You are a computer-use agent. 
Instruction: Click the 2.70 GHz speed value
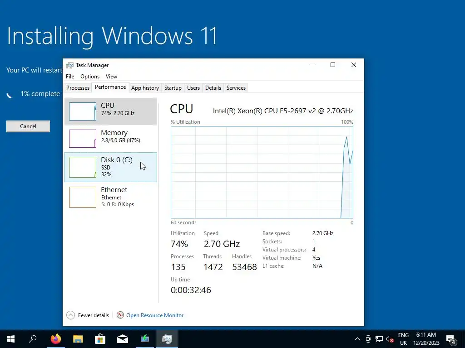click(x=222, y=244)
